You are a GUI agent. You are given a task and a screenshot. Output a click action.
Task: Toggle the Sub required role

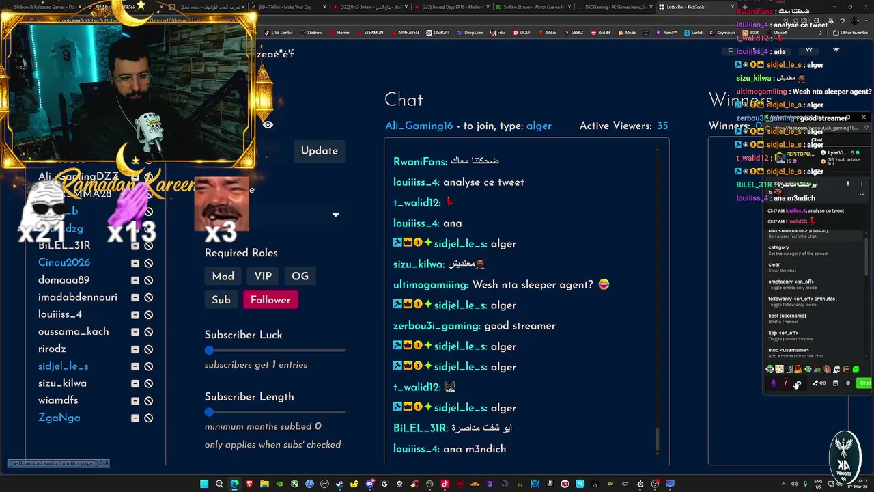(x=221, y=300)
